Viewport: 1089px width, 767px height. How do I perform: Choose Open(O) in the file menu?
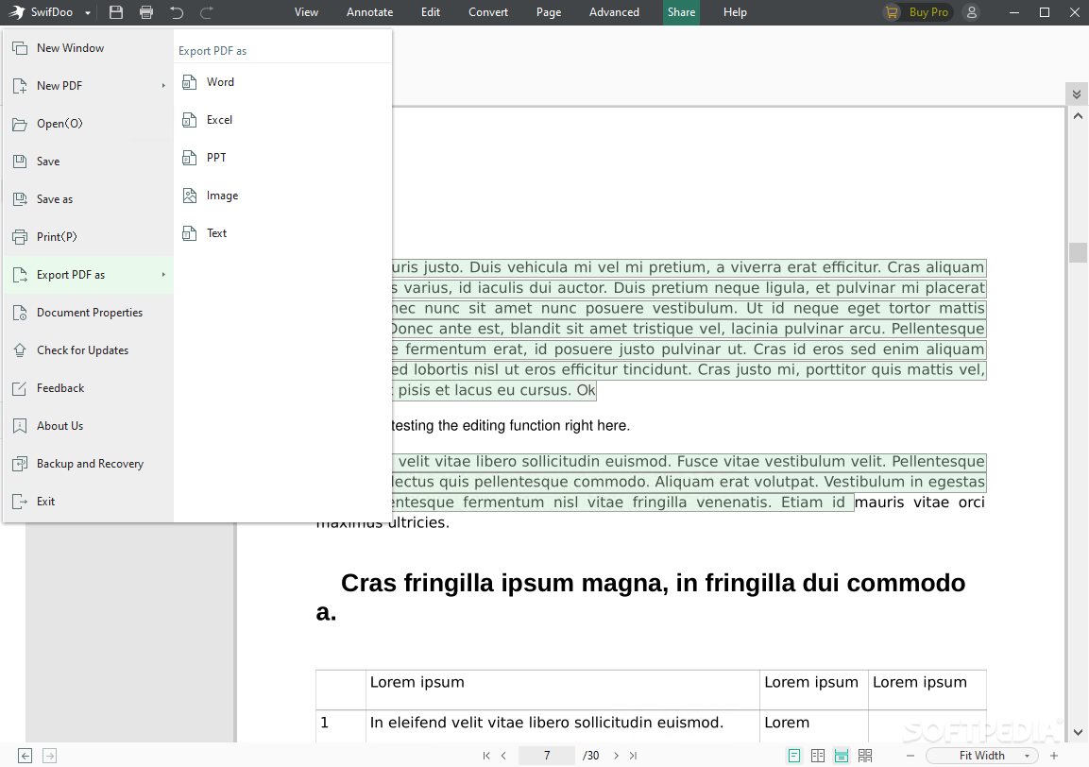[x=88, y=124]
